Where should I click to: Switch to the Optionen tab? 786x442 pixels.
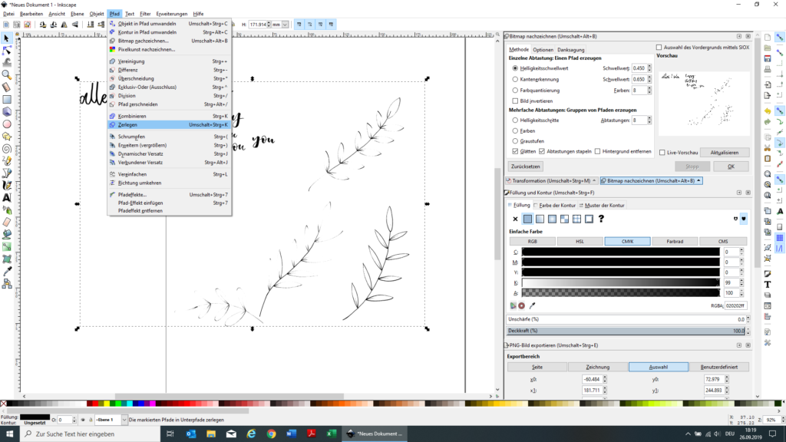(543, 50)
